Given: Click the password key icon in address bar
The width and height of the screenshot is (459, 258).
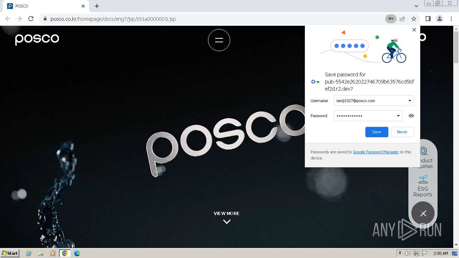Looking at the screenshot, I should [391, 19].
